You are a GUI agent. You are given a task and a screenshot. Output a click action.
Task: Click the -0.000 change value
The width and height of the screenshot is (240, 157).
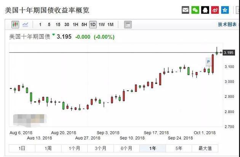[x=83, y=37]
